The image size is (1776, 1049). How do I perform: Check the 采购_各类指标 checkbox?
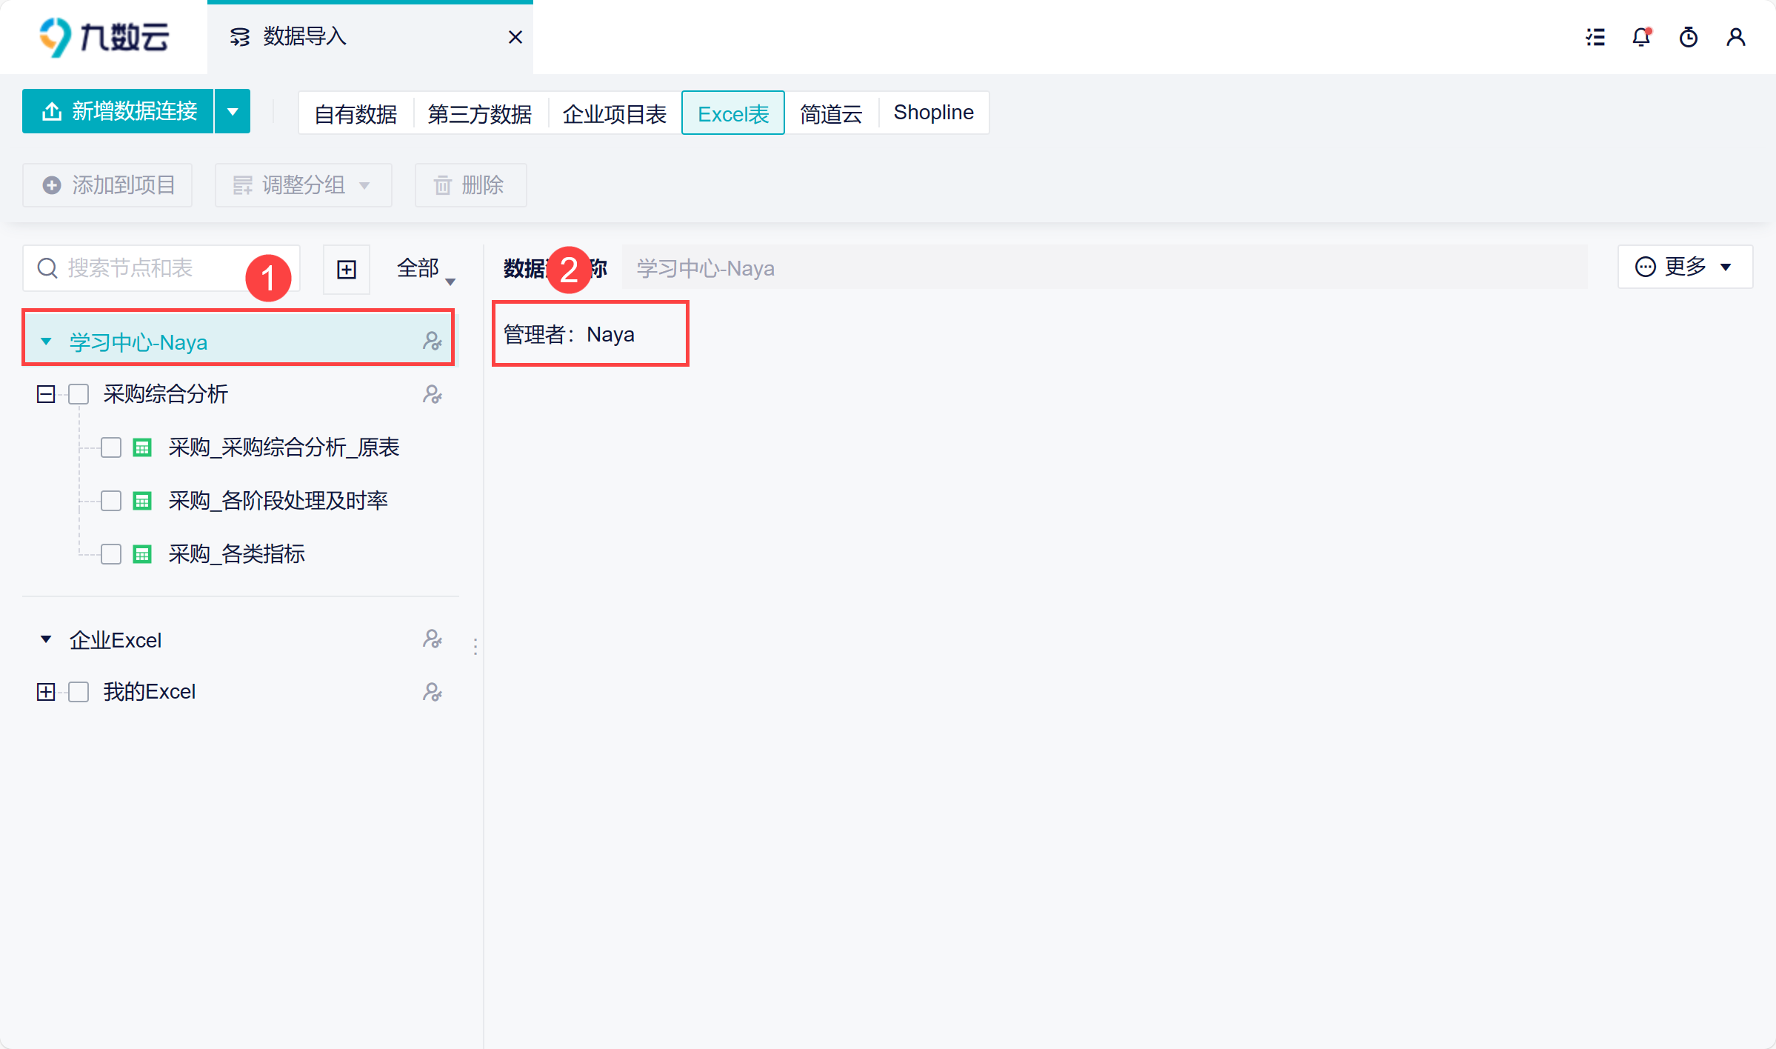111,554
